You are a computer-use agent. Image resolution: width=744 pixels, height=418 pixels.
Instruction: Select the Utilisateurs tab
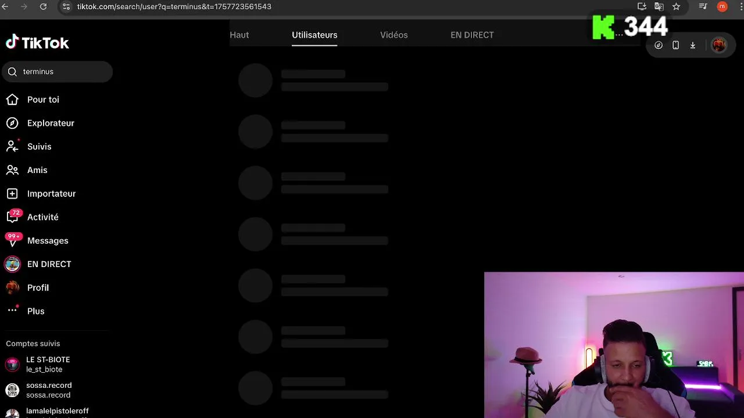[x=314, y=35]
